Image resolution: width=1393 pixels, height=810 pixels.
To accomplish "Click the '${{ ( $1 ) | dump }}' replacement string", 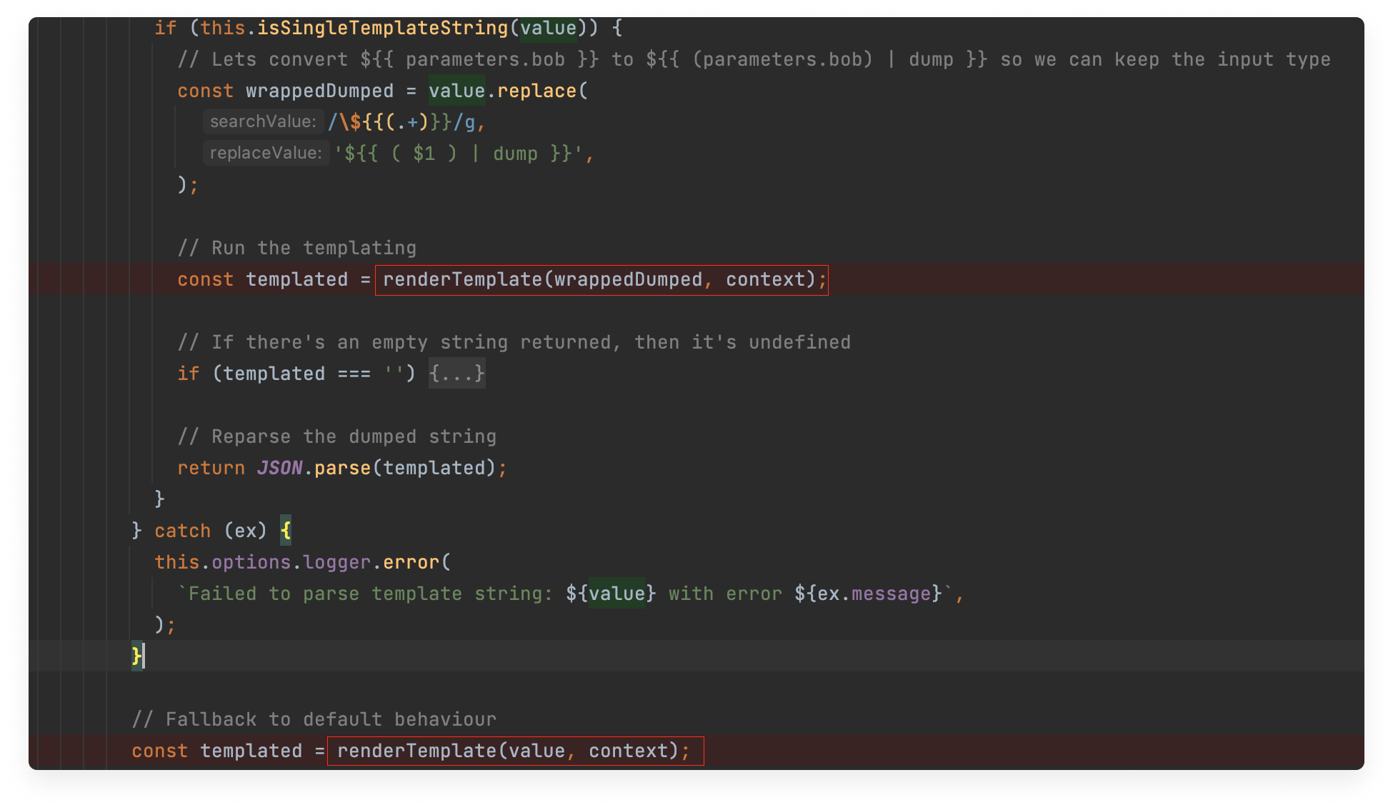I will click(x=461, y=152).
